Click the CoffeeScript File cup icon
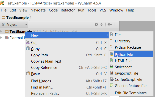The width and height of the screenshot is (155, 97). 112,79
